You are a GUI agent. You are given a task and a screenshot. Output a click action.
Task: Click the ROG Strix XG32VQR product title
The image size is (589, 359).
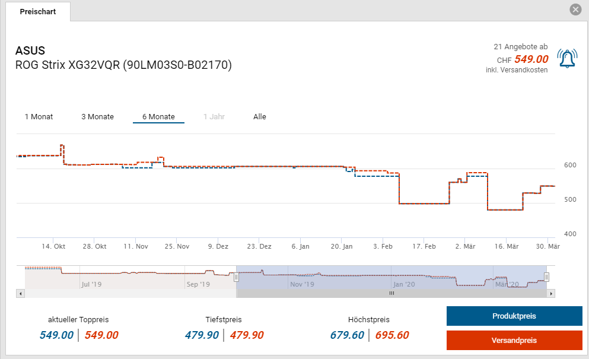(123, 65)
